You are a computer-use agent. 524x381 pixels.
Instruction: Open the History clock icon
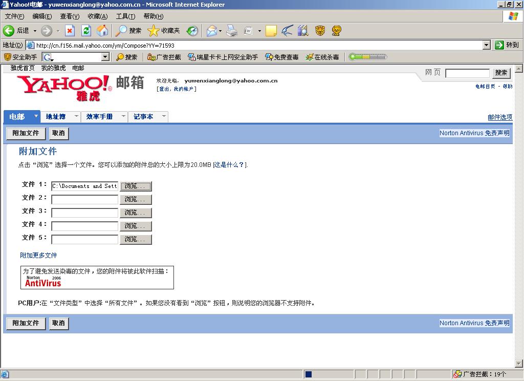click(192, 31)
